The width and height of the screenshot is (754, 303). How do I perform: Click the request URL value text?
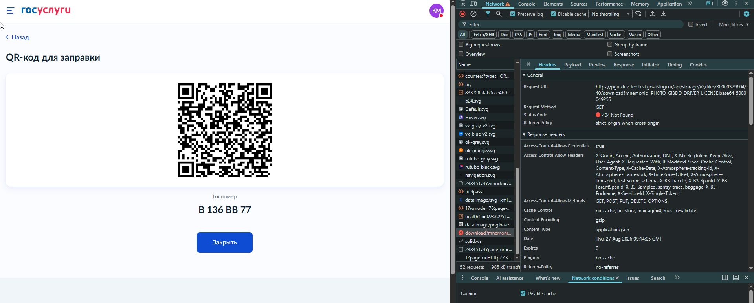[671, 93]
